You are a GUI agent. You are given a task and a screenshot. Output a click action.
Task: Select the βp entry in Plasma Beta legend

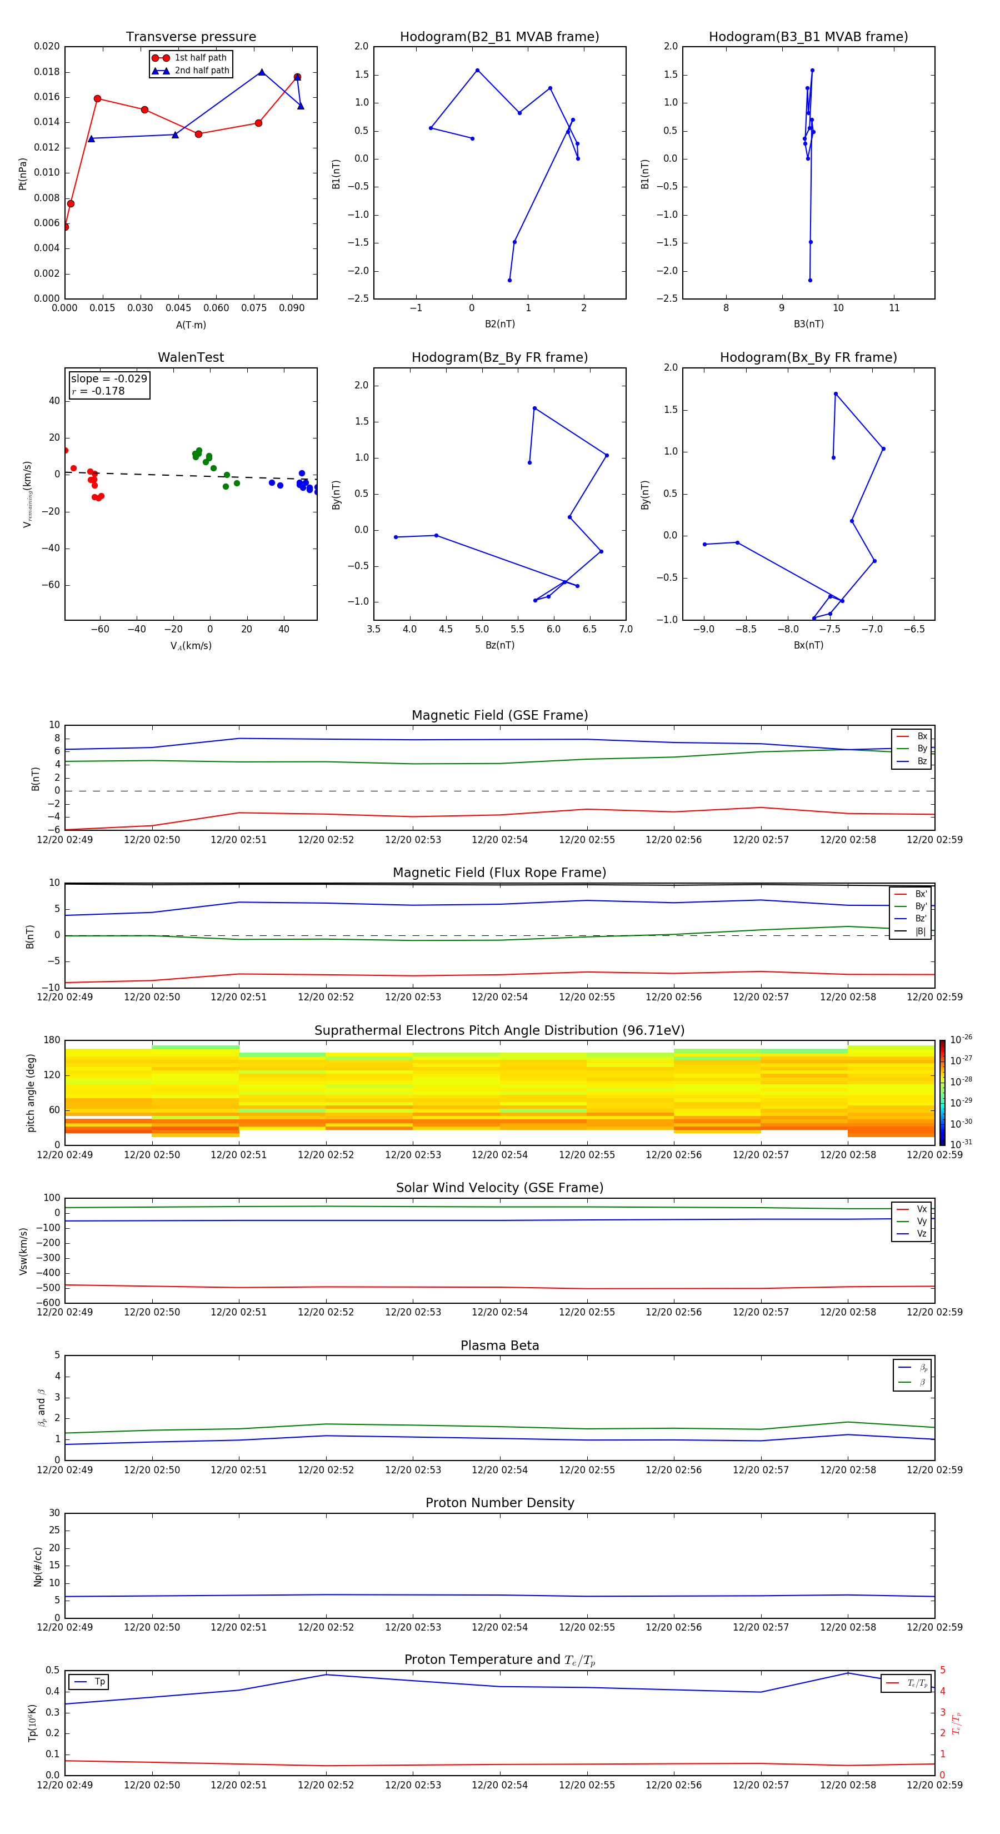(x=912, y=1368)
